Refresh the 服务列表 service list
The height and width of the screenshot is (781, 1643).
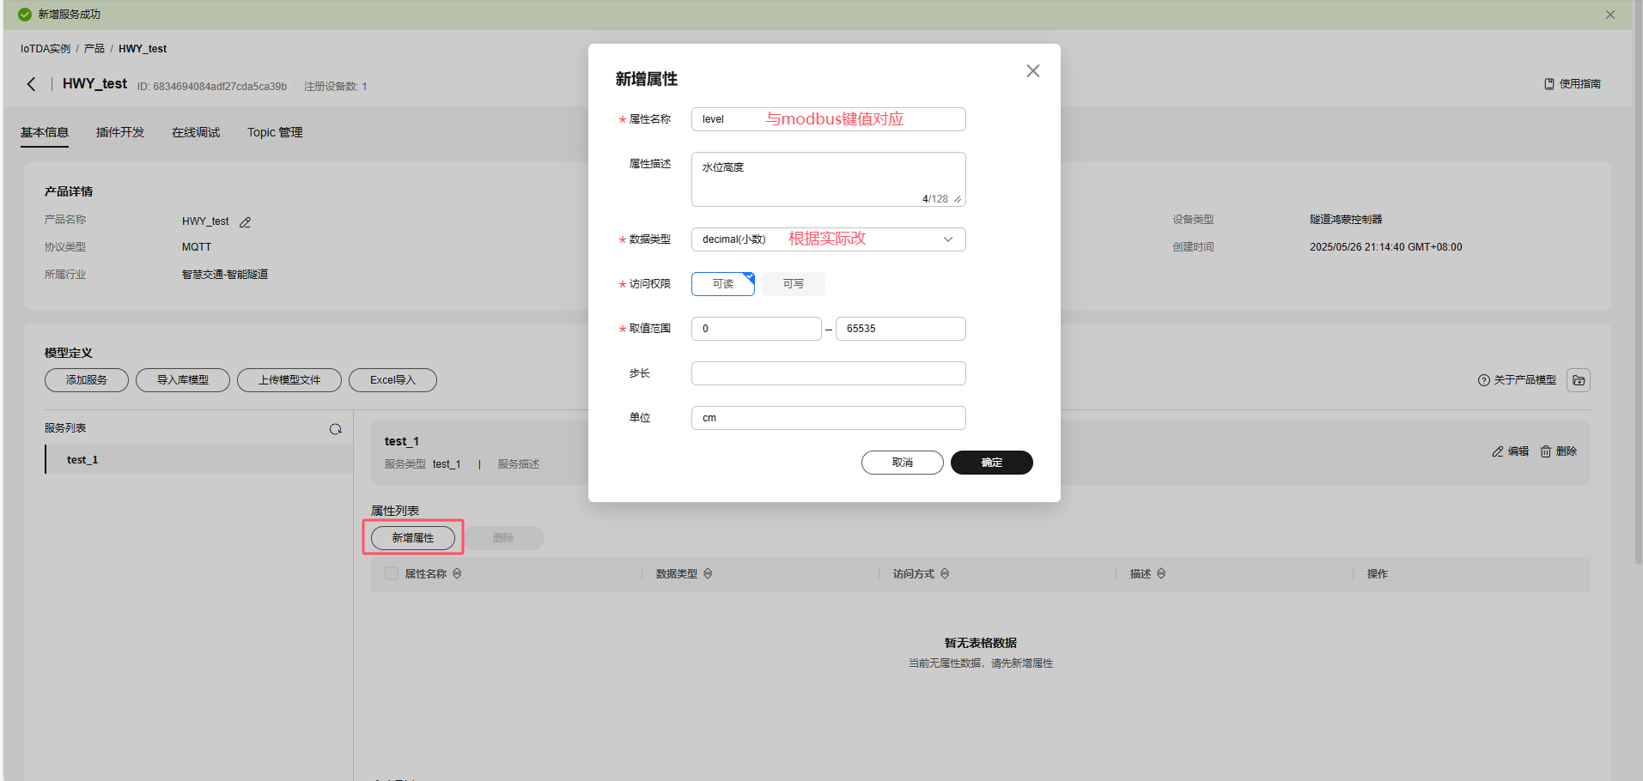click(x=336, y=429)
